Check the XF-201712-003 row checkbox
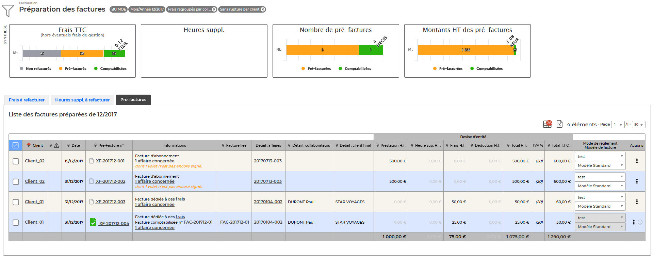 point(16,202)
